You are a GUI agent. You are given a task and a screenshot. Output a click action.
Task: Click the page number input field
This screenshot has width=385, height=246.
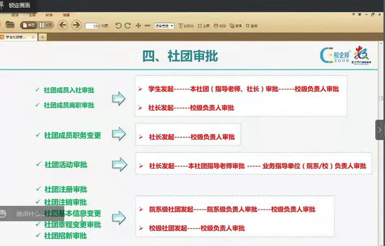click(x=92, y=26)
